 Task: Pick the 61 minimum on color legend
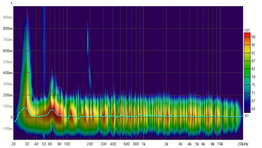coord(247,115)
